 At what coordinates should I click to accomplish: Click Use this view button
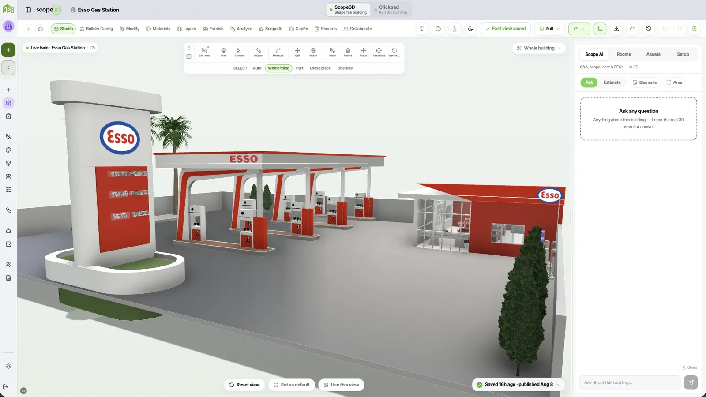coord(341,385)
